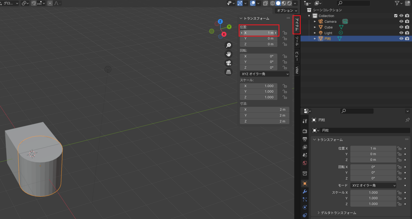Open the Scene properties tab icon
Screen dimensions: 412x219
305,155
